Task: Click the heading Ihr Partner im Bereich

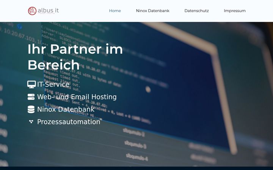Action: click(x=75, y=57)
